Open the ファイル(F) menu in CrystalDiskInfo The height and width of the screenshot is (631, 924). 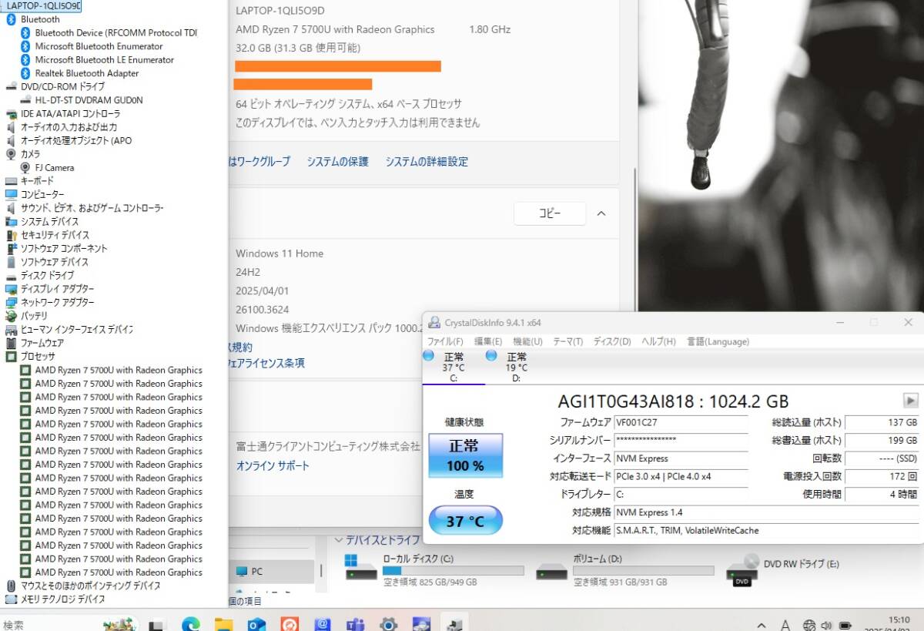tap(446, 341)
